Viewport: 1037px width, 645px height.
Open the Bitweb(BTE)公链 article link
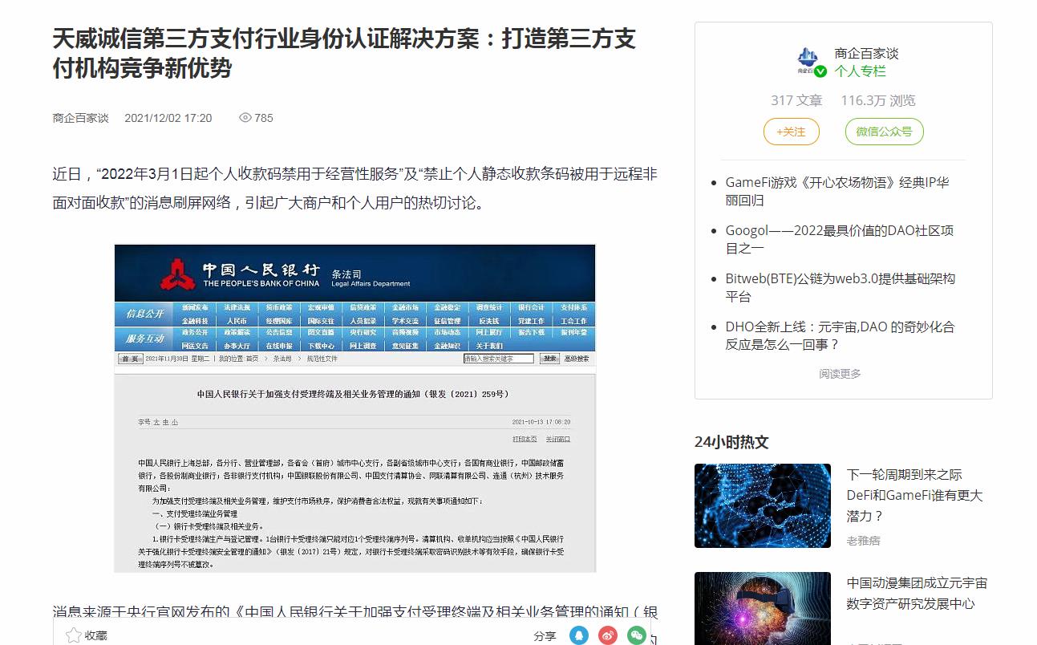(841, 287)
